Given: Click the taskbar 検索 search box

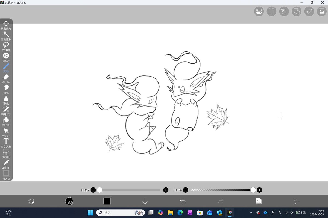Looking at the screenshot, I should coord(121,213).
